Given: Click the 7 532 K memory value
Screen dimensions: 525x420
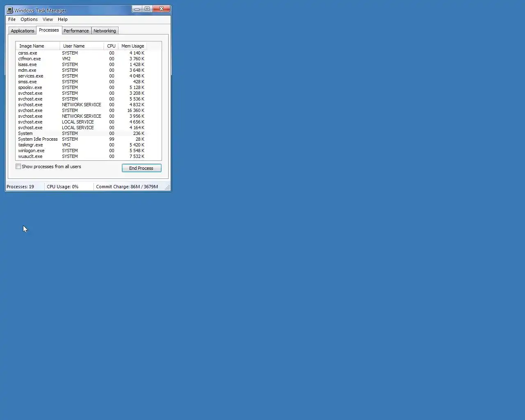Looking at the screenshot, I should (x=137, y=156).
